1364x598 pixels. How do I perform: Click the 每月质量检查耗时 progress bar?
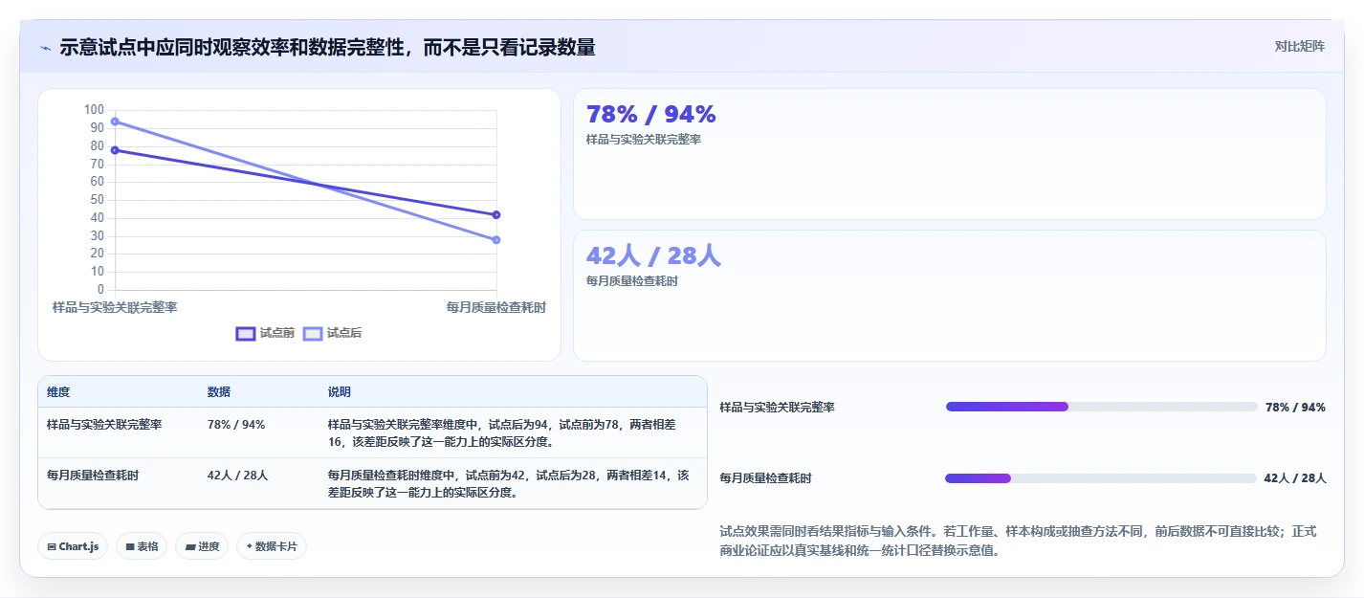1100,478
